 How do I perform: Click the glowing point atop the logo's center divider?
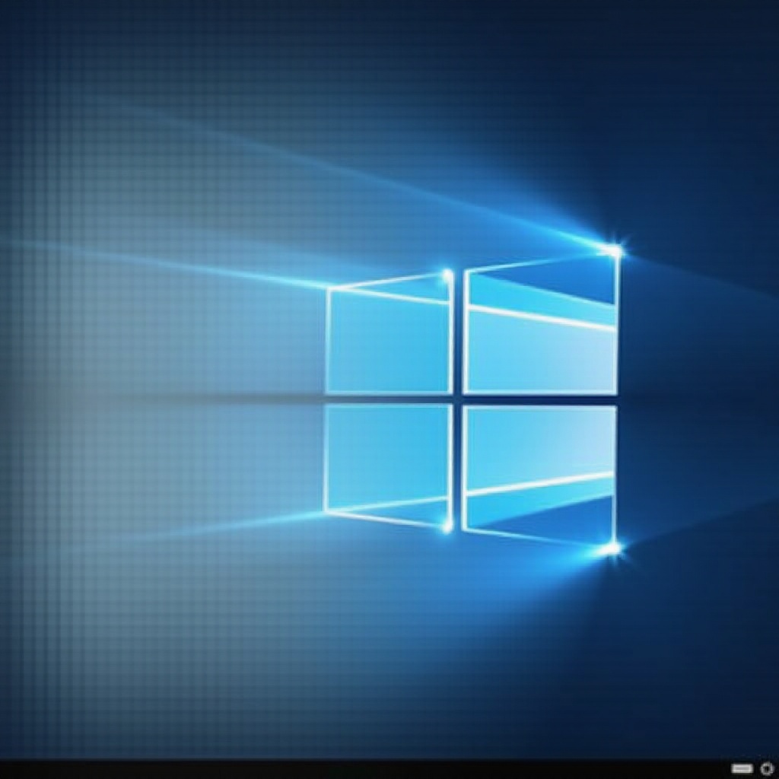click(447, 274)
